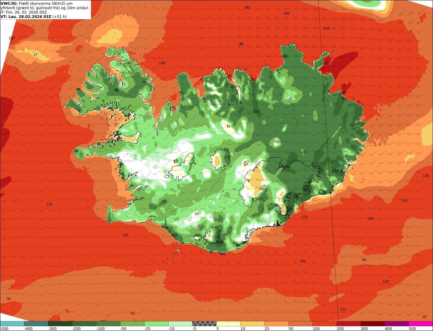The height and width of the screenshot is (331, 433).
Task: Select the green -200 to -100 legend swatch
Action: (84, 324)
